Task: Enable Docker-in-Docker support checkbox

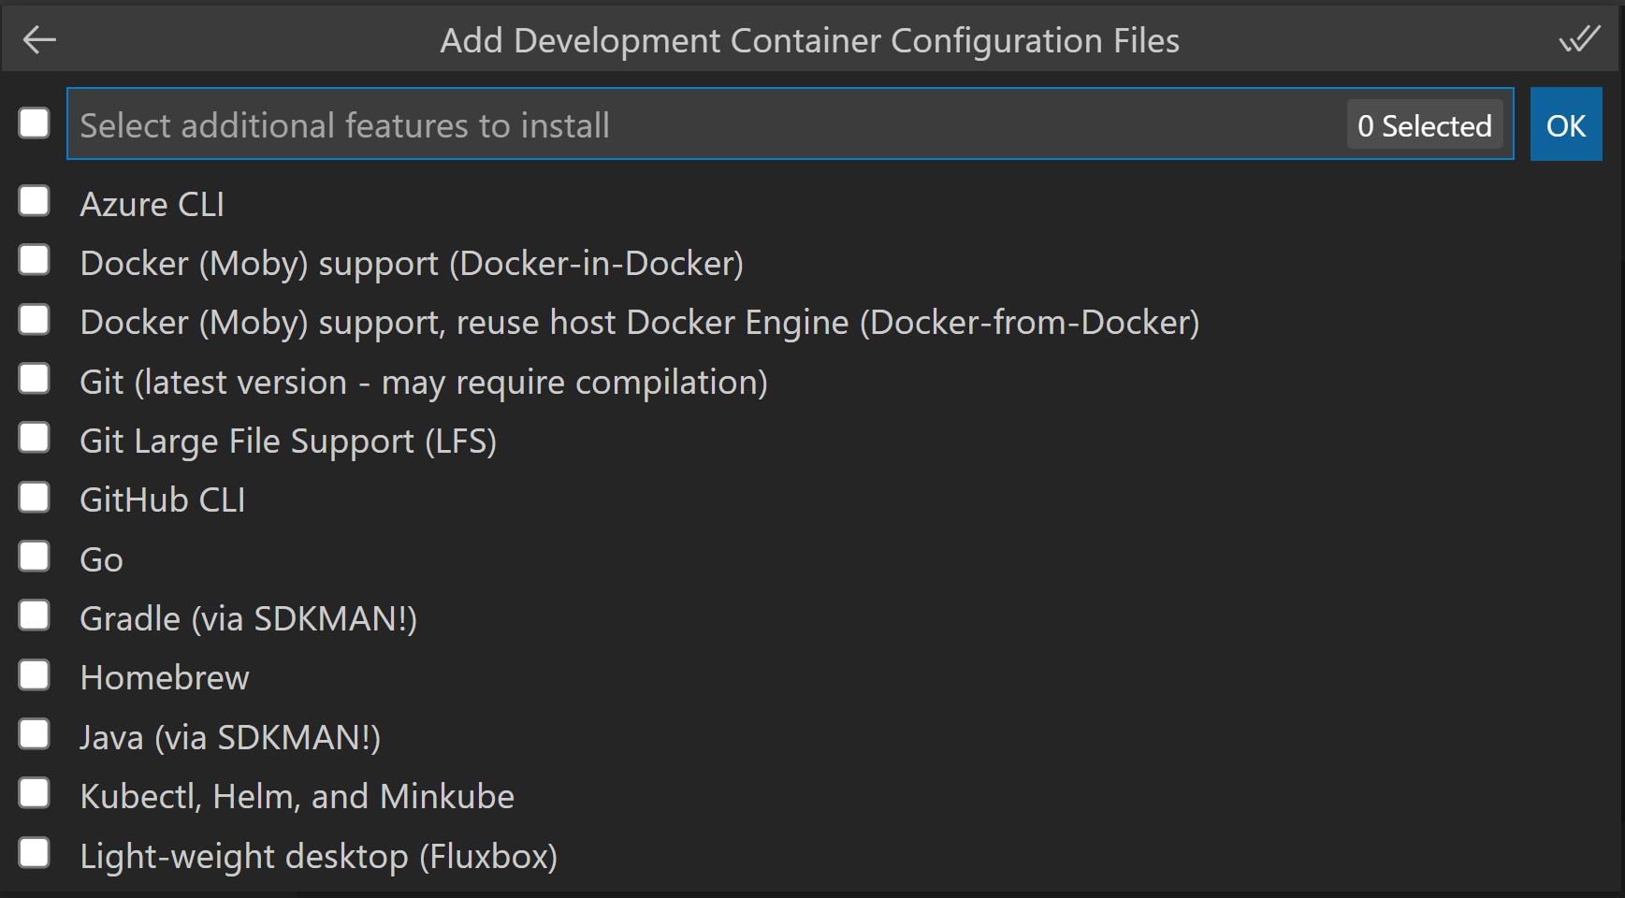Action: (35, 260)
